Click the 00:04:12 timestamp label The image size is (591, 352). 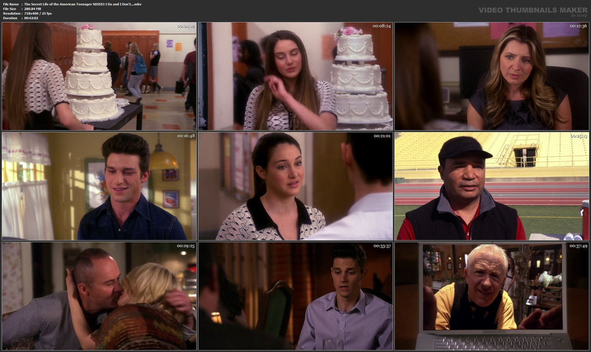click(186, 26)
